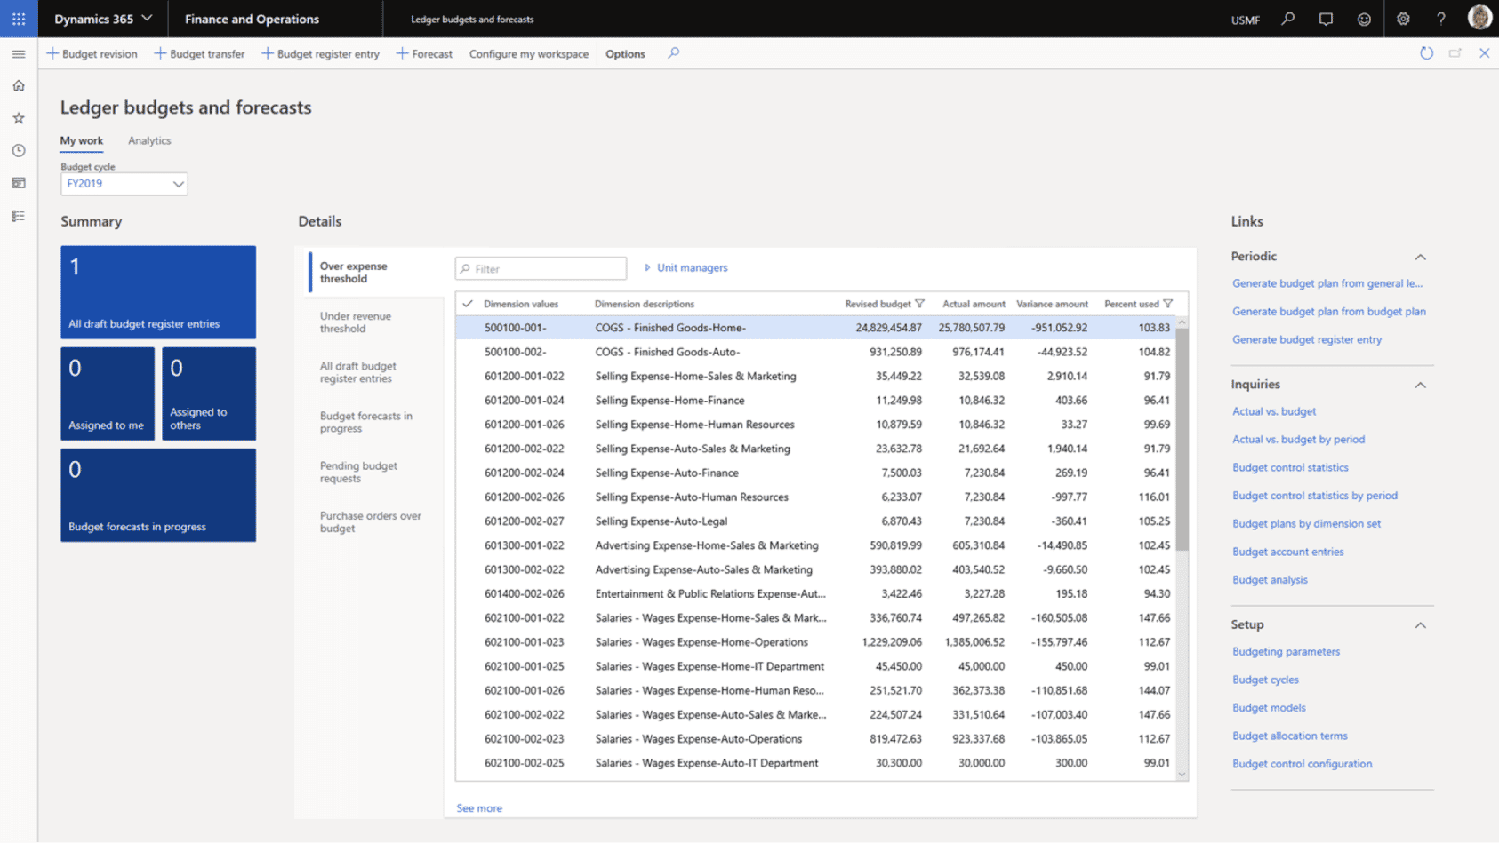
Task: Open the user profile avatar
Action: [x=1479, y=18]
